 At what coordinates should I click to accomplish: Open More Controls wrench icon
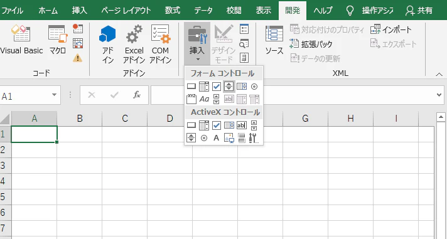(254, 138)
